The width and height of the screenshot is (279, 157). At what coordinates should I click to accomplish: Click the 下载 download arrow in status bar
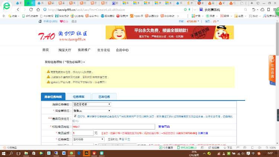[225, 148]
